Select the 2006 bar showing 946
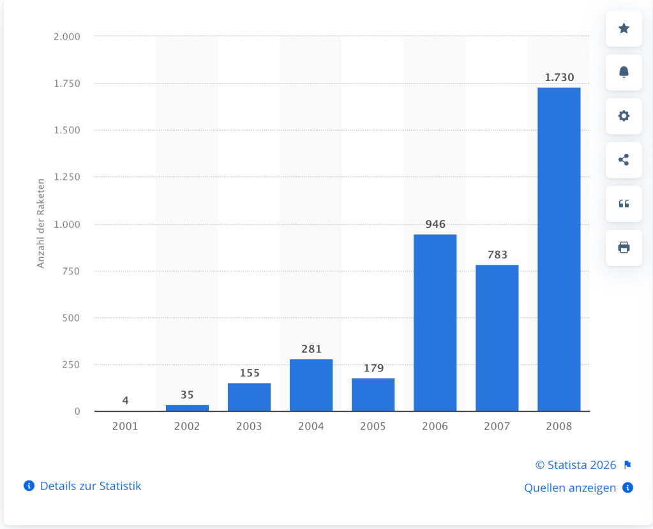This screenshot has width=653, height=529. [x=435, y=322]
